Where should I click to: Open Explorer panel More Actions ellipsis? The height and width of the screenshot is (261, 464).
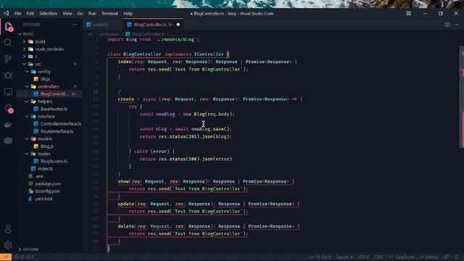[74, 25]
